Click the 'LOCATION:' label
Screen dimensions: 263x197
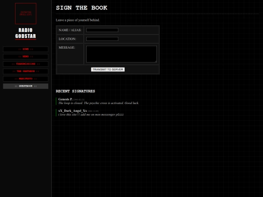pyautogui.click(x=67, y=39)
